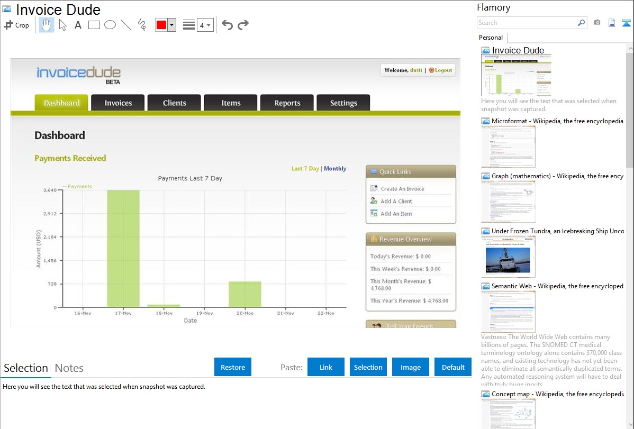Open the annotation color dropdown arrow

(172, 25)
